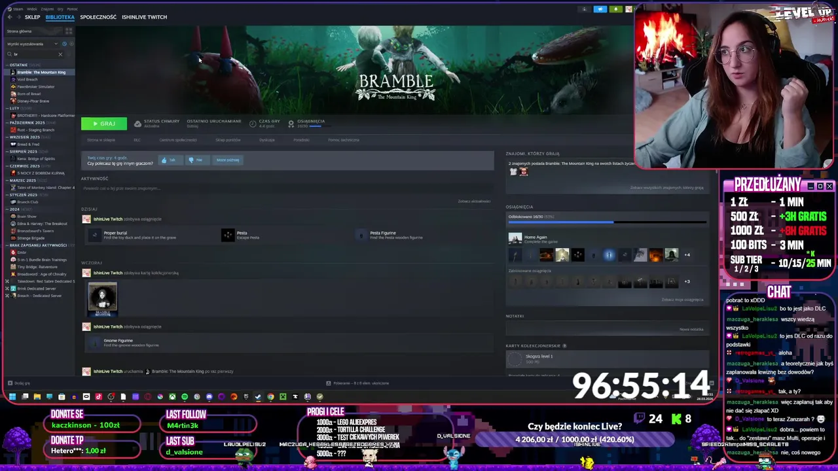The image size is (838, 471).
Task: Open the Steam menu
Action: 18,9
